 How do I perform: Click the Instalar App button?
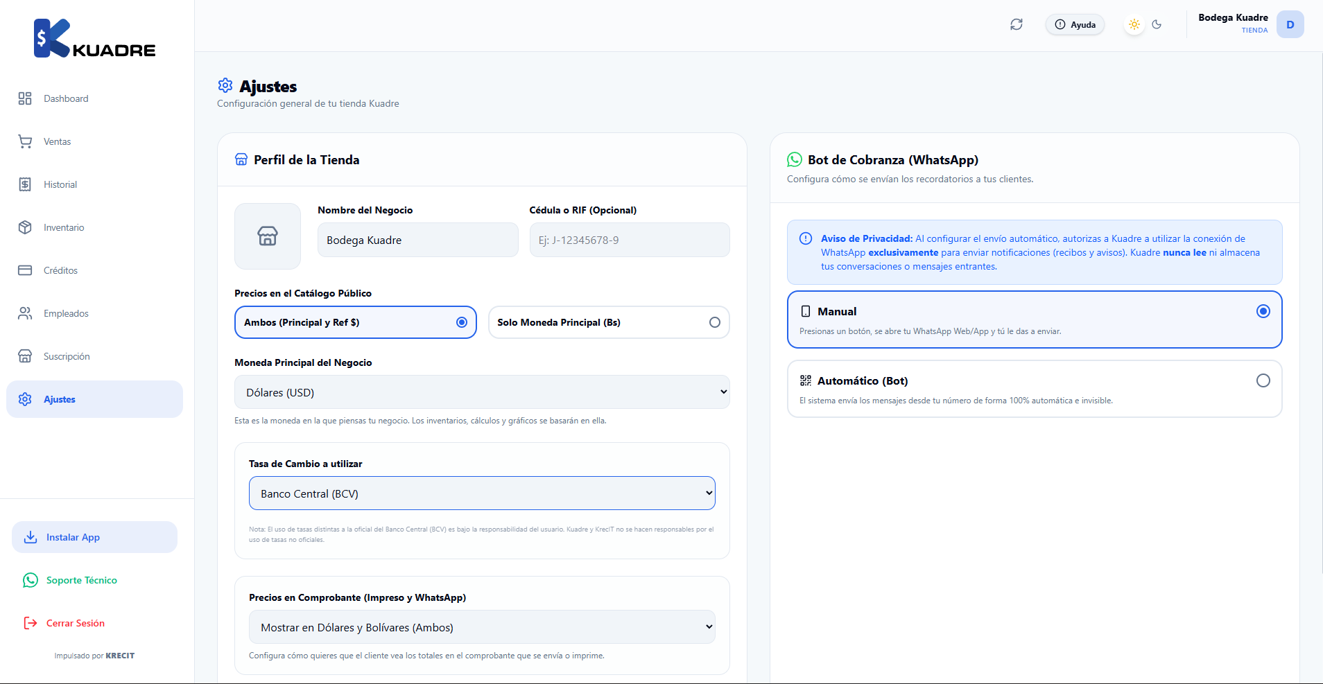pyautogui.click(x=95, y=537)
